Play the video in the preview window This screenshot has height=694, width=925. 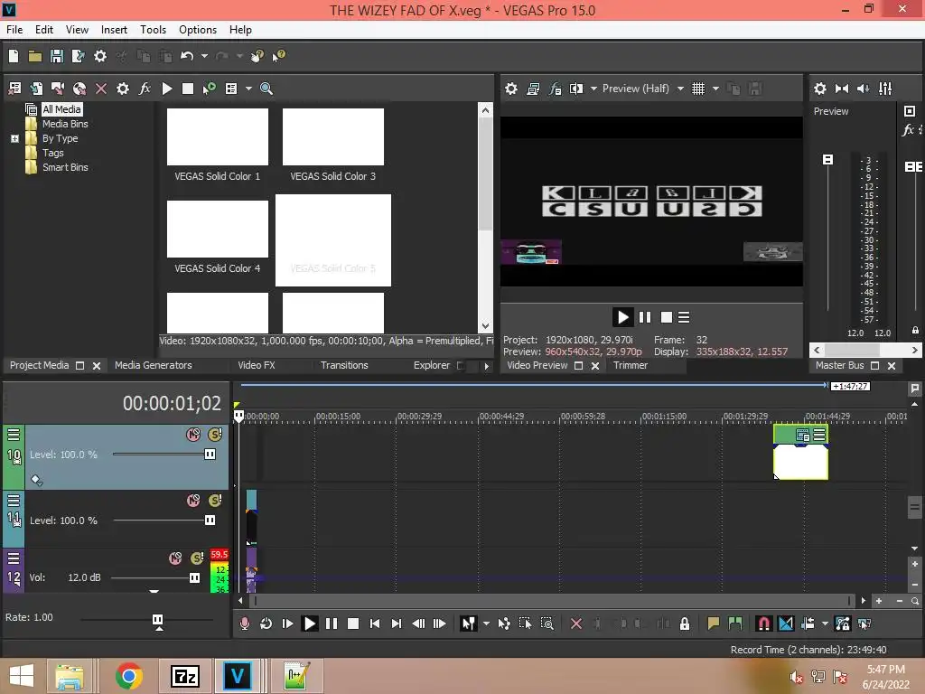[622, 317]
